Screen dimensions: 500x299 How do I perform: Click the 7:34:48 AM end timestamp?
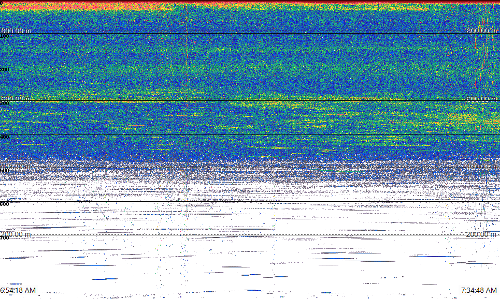point(479,290)
